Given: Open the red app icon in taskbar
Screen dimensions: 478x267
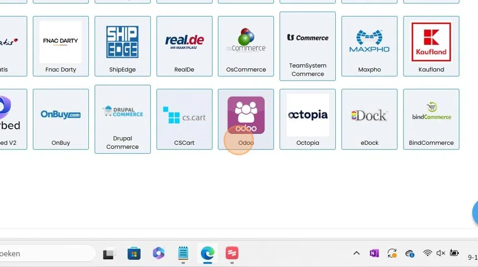Looking at the screenshot, I should coord(232,254).
